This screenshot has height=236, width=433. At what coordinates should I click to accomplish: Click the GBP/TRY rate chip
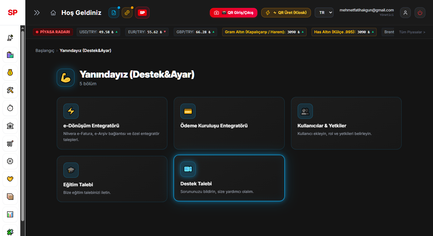tap(195, 32)
